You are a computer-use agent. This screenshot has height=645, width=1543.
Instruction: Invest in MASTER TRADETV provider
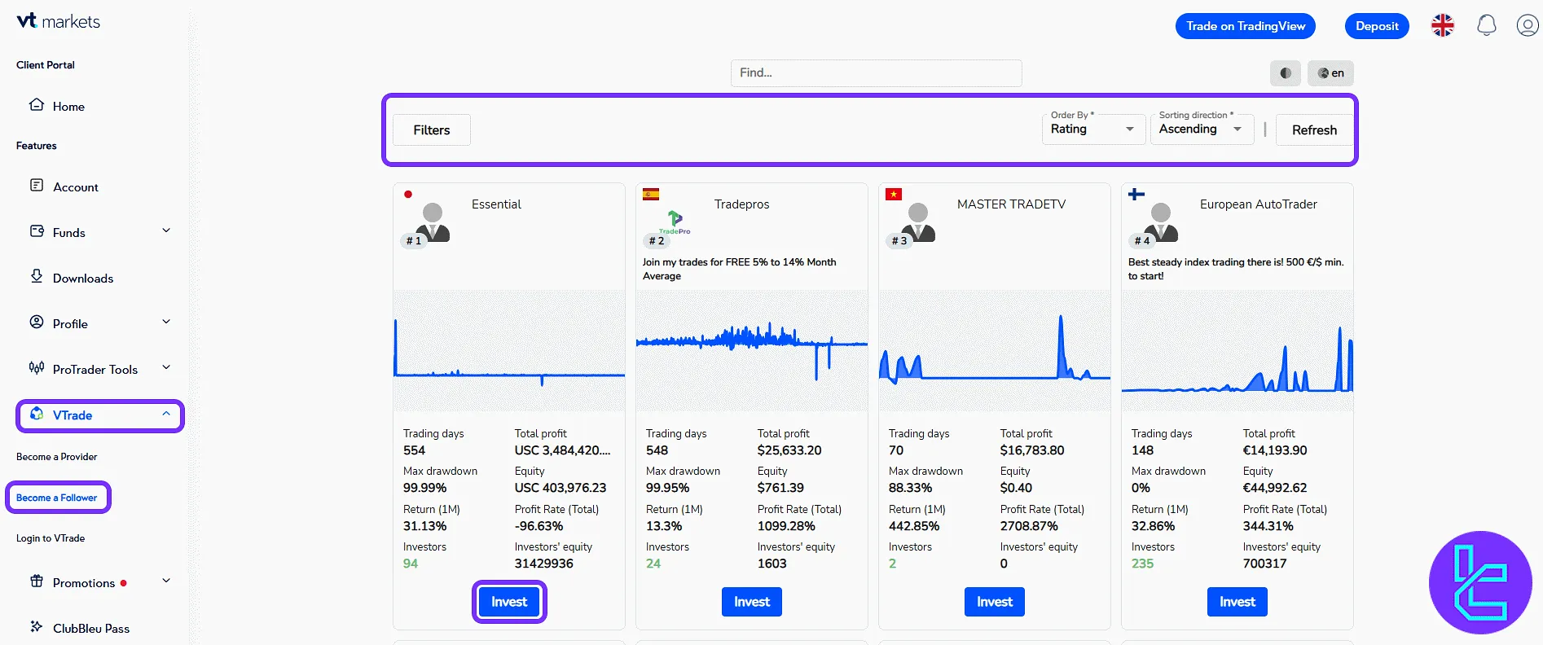(995, 602)
